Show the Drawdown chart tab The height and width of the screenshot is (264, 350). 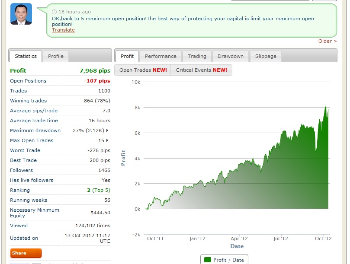[x=231, y=56]
